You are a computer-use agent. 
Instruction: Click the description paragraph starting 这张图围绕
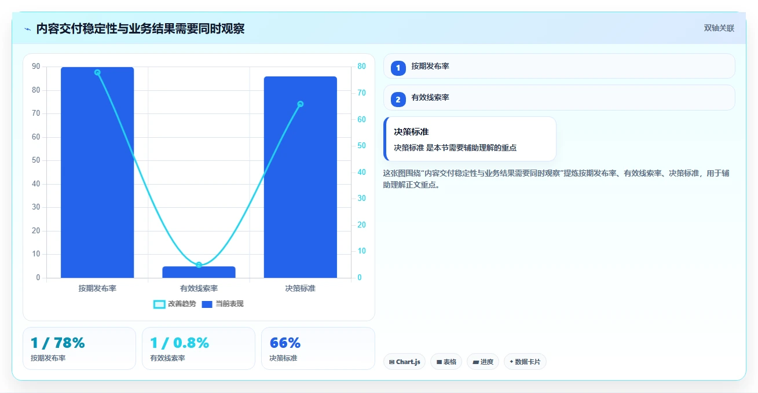[556, 179]
